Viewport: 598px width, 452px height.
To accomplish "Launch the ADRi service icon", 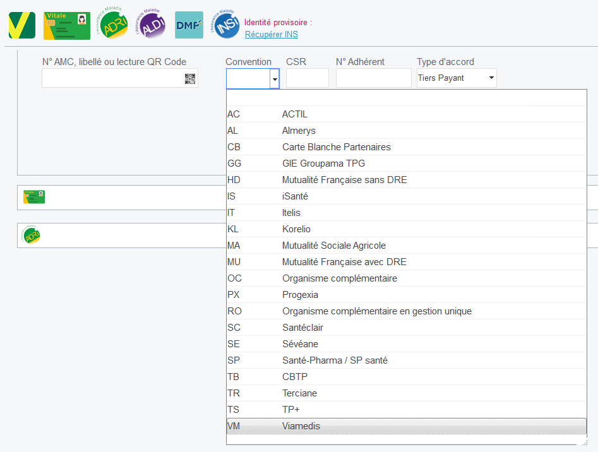I will pyautogui.click(x=114, y=25).
